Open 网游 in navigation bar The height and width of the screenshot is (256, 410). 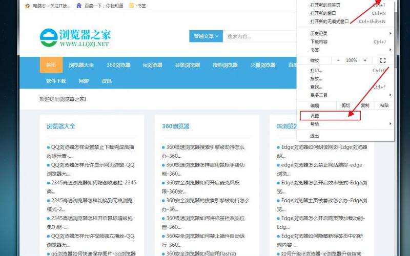coord(84,81)
